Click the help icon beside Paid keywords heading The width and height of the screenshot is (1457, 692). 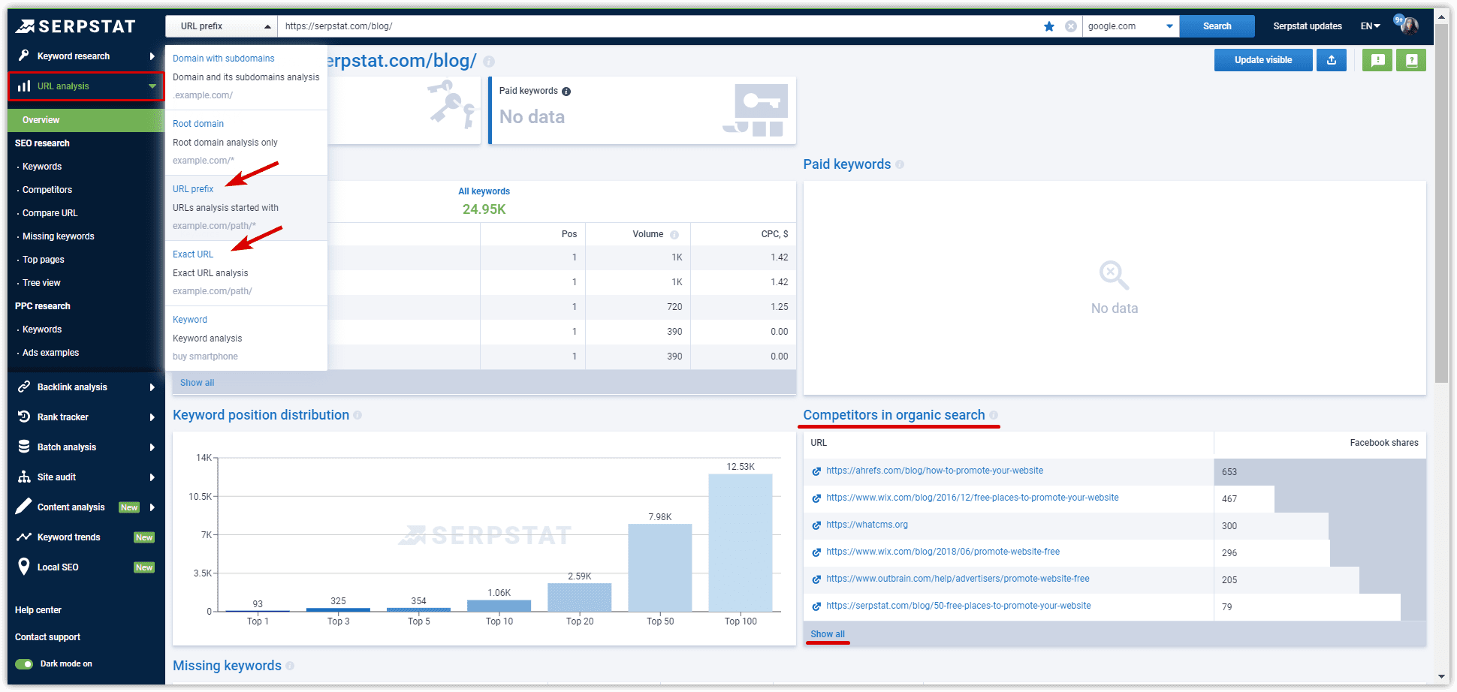click(900, 164)
